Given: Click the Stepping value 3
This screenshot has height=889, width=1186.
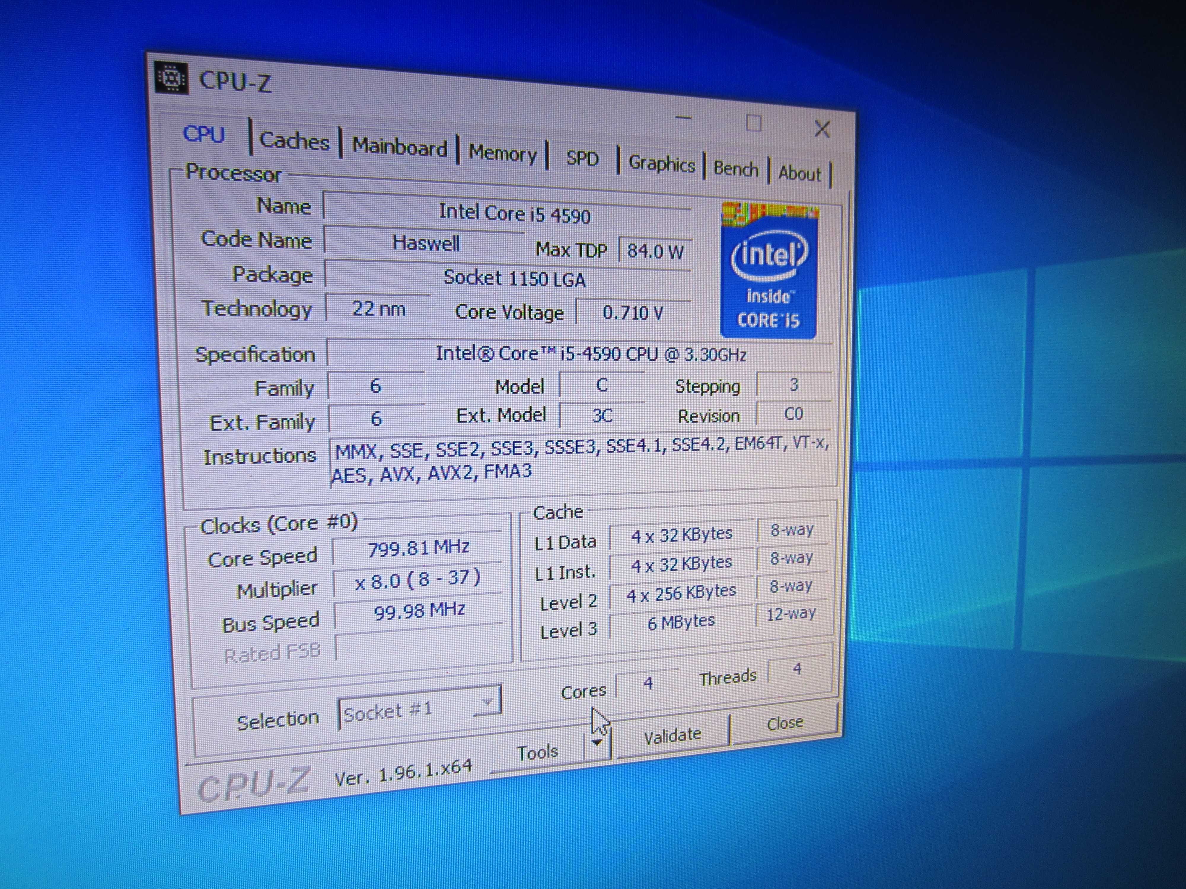Looking at the screenshot, I should 793,385.
